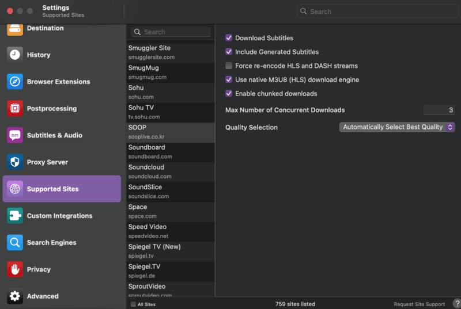Select the Sohu sohu.com row
Screen dimensions: 461x309
[171, 93]
